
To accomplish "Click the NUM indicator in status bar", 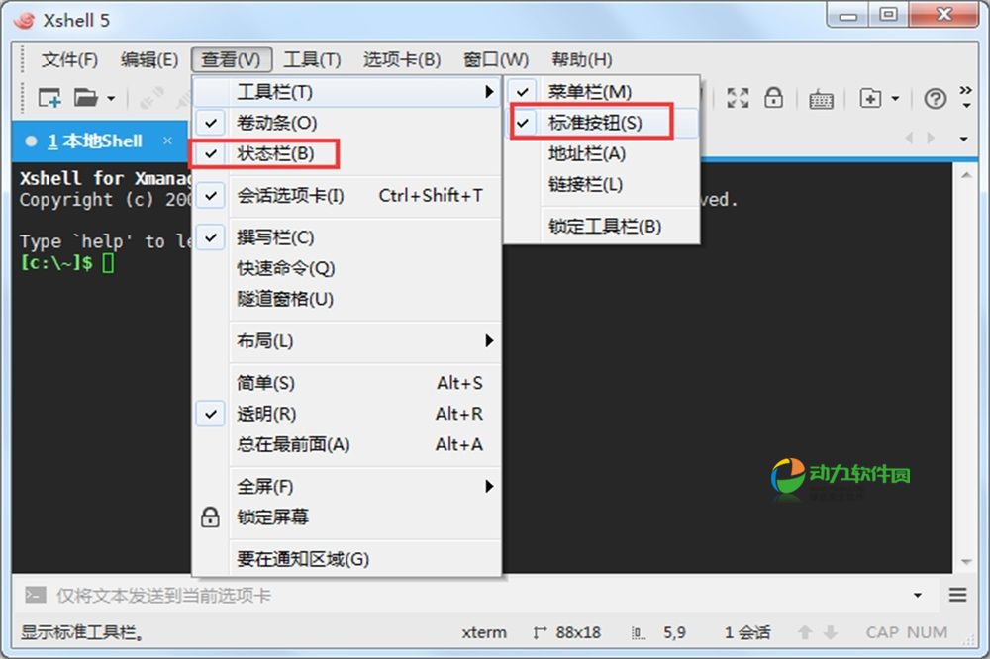I will click(928, 633).
